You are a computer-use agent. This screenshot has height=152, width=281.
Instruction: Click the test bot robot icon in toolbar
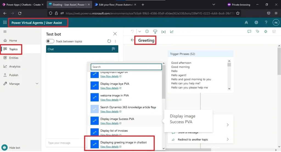click(266, 32)
